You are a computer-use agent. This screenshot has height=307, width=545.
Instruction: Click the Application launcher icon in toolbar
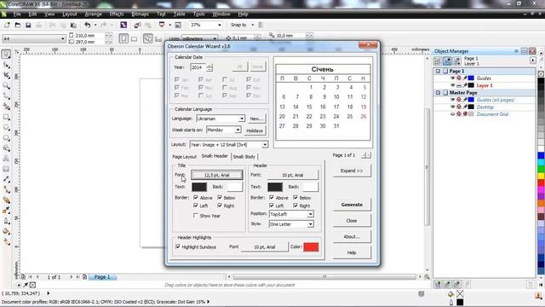coord(162,25)
